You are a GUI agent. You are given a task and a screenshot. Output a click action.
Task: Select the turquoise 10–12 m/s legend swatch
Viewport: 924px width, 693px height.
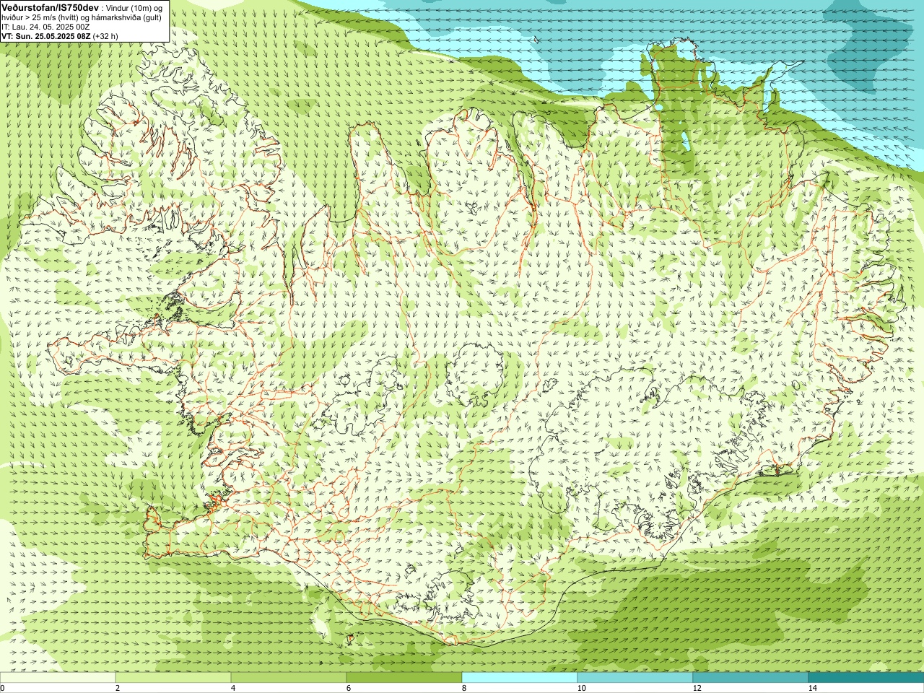pos(635,678)
